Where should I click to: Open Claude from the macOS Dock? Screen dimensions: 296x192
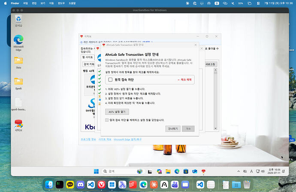pos(154,185)
